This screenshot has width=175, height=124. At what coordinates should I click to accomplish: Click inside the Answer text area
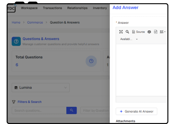coord(141,70)
